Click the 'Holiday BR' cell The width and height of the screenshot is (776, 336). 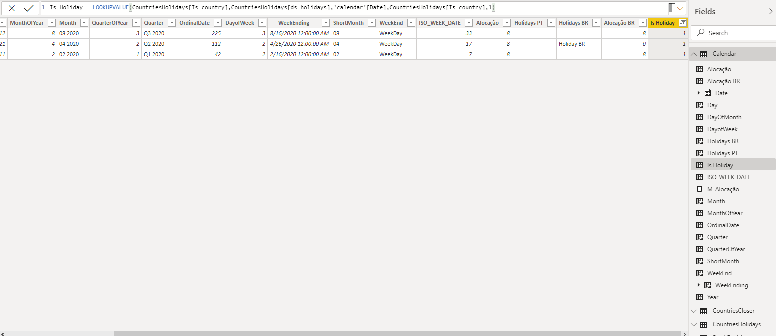click(579, 44)
